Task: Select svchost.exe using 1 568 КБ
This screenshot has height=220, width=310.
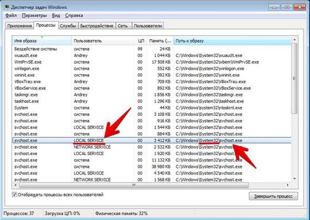Action: (x=152, y=180)
